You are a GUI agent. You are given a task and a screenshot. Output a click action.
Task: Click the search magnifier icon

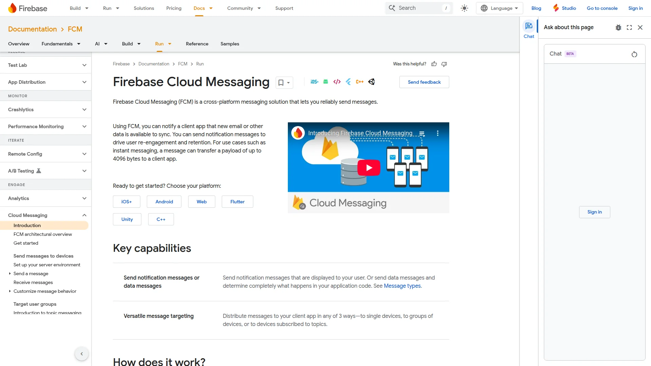(392, 8)
